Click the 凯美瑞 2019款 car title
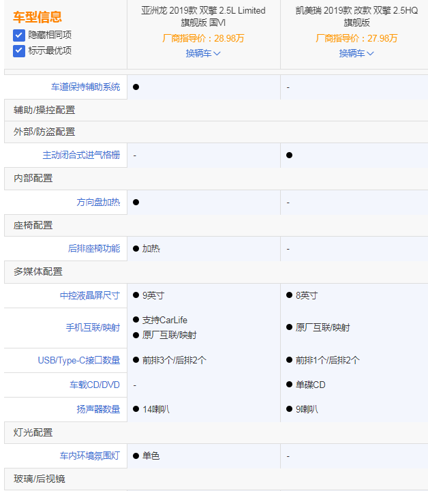Screen dimensions: 428x491 356,16
